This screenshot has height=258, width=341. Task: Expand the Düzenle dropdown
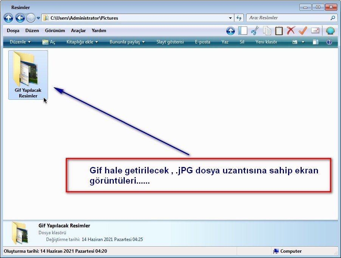(x=20, y=42)
